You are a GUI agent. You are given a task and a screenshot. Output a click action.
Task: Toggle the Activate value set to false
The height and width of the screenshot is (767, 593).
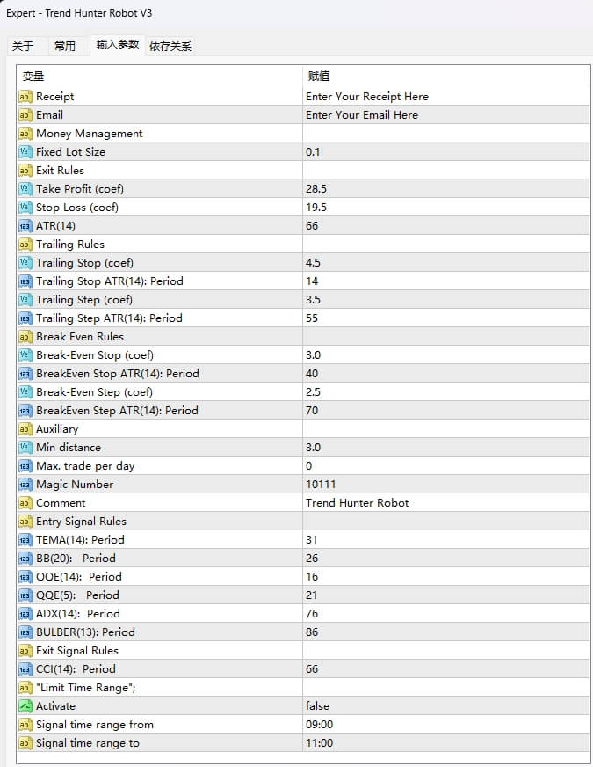445,705
